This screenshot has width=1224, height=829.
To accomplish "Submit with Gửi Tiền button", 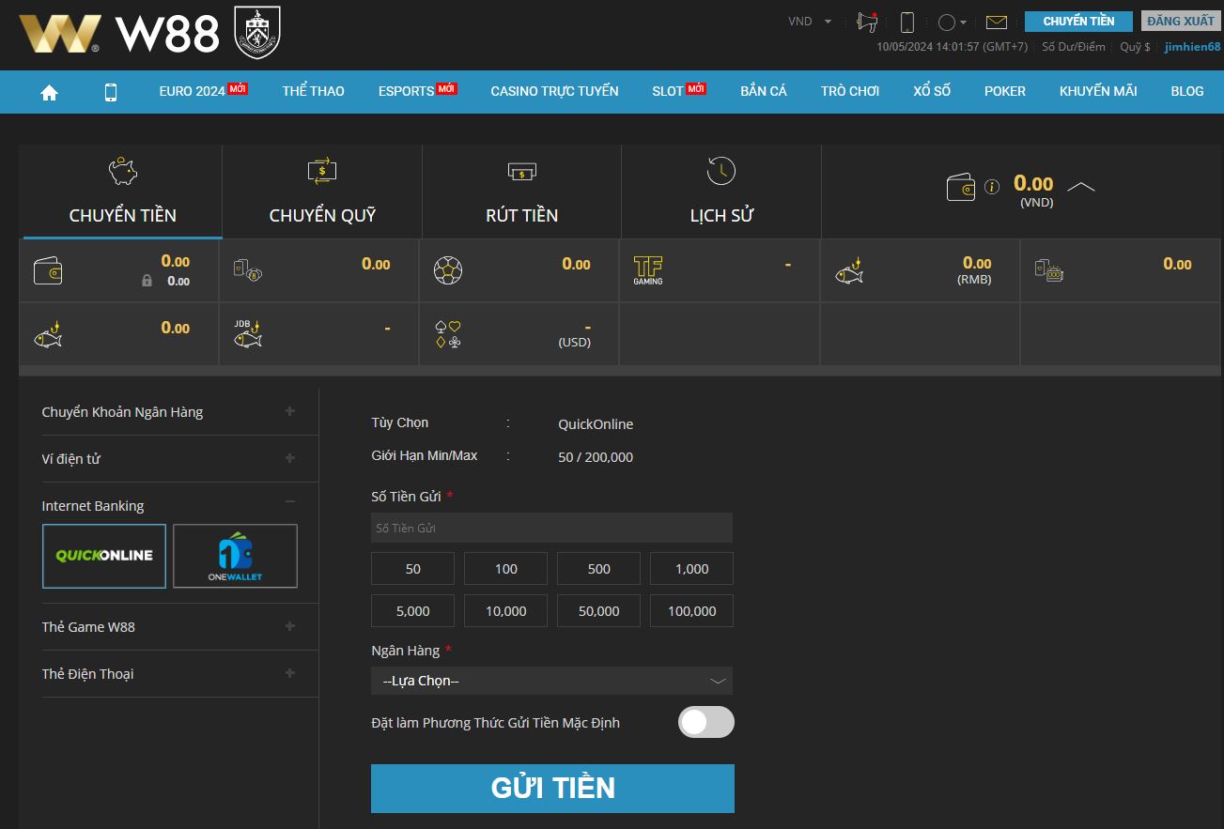I will 552,789.
